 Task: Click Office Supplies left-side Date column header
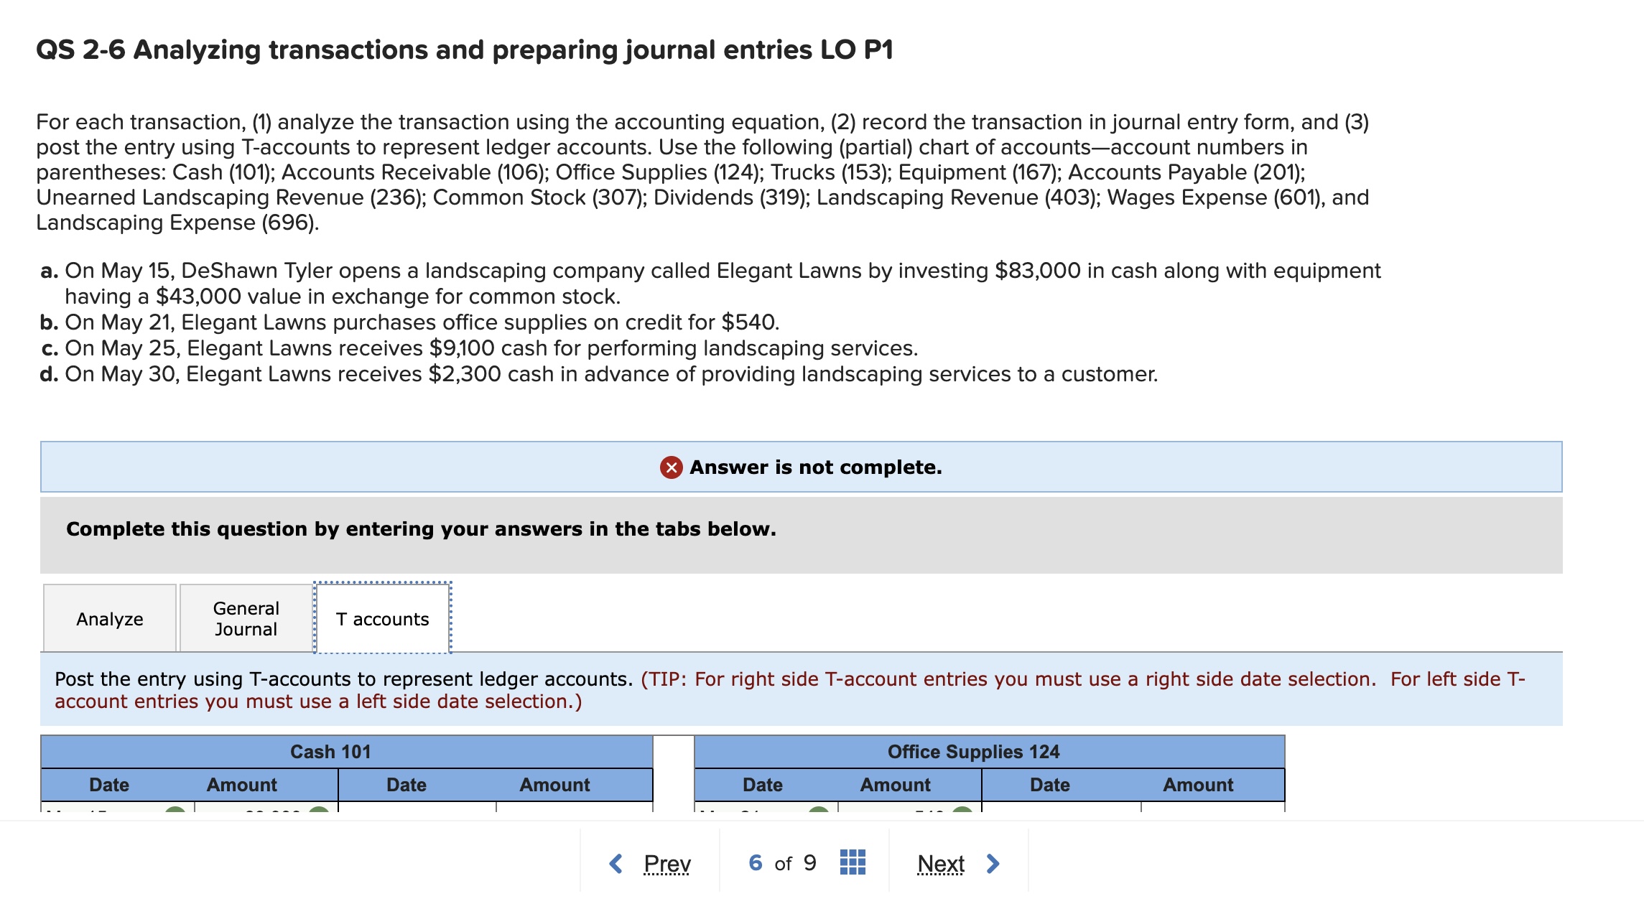763,785
